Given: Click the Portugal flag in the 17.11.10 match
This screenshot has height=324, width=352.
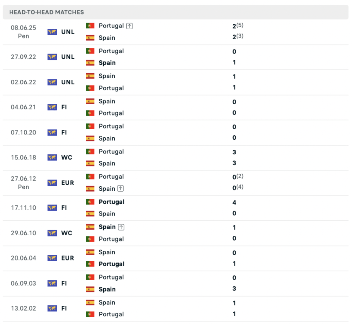Looking at the screenshot, I should point(90,202).
